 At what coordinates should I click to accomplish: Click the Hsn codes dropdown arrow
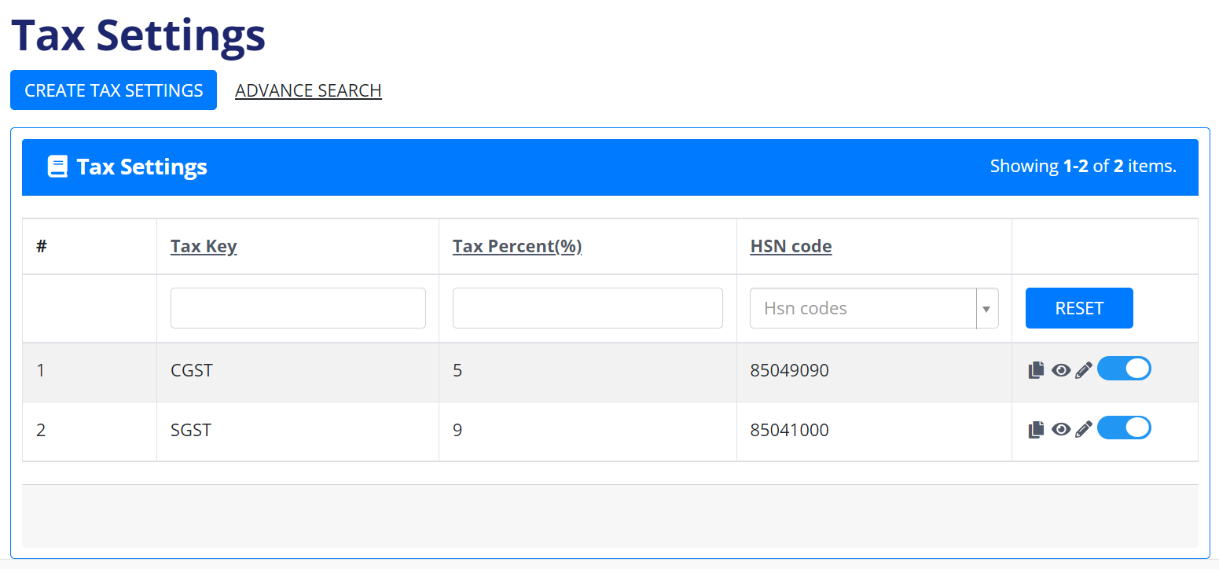[986, 308]
